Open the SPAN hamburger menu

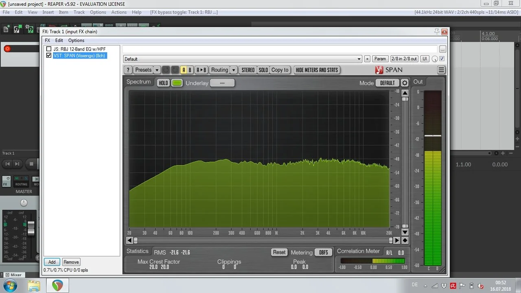(x=441, y=70)
